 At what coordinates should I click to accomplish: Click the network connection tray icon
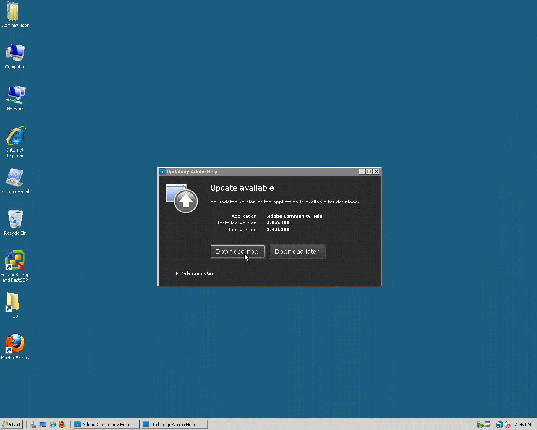(499, 425)
